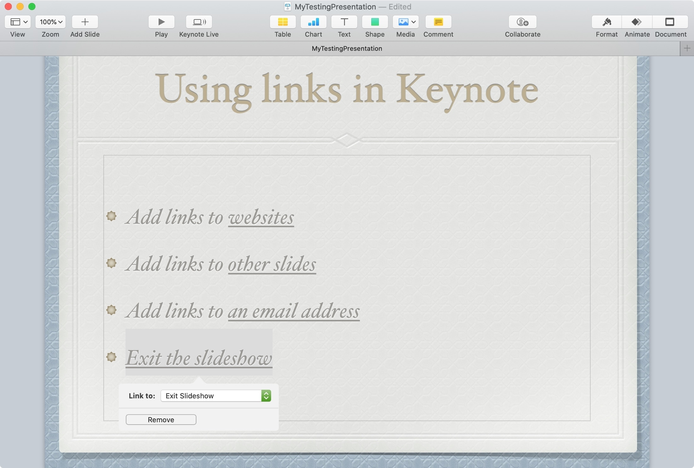This screenshot has height=468, width=694.
Task: Click the 'Edited' status in title bar
Action: (x=400, y=7)
